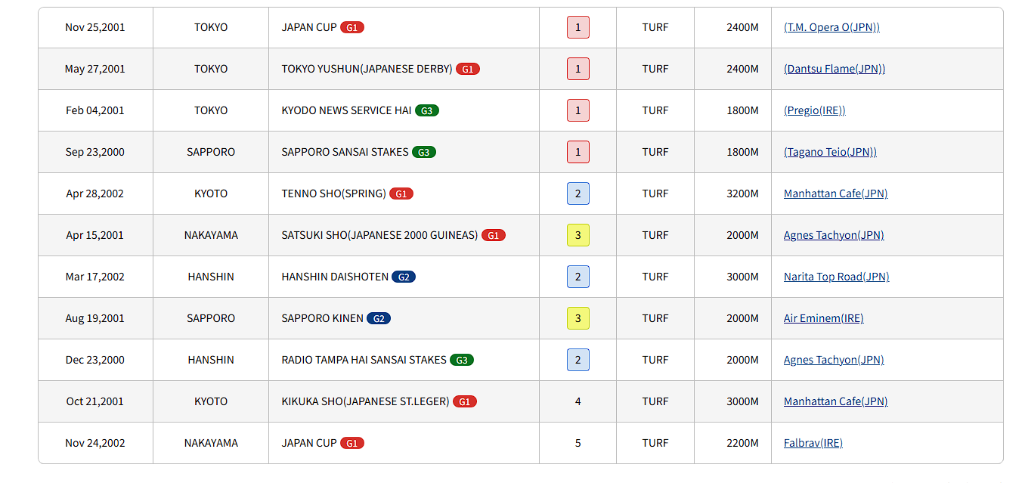Click G3 badge beside Kyodo News Service Hai
The height and width of the screenshot is (483, 1025).
click(427, 110)
